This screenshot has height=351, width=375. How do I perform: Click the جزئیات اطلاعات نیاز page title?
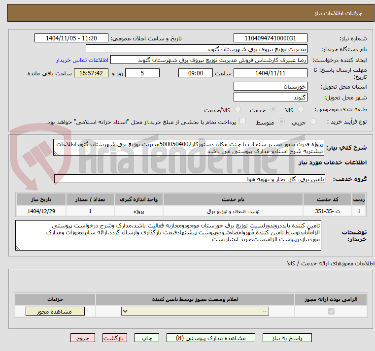point(338,13)
